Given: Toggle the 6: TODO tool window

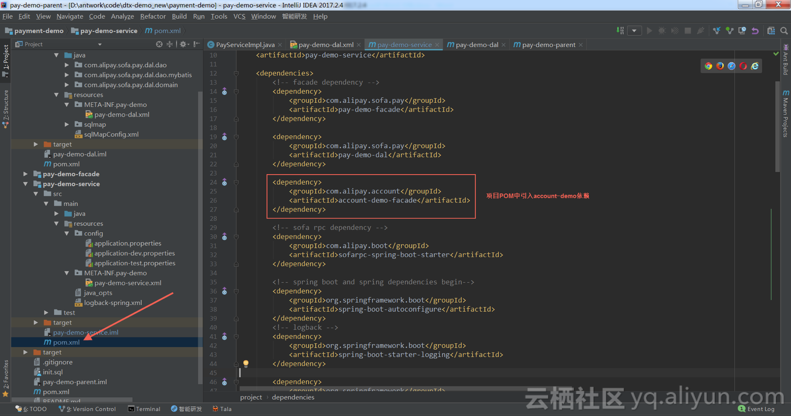Looking at the screenshot, I should 31,409.
